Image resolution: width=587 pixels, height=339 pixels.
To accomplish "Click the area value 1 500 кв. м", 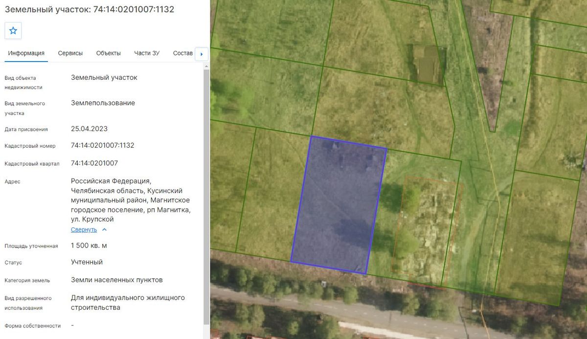I will point(89,246).
